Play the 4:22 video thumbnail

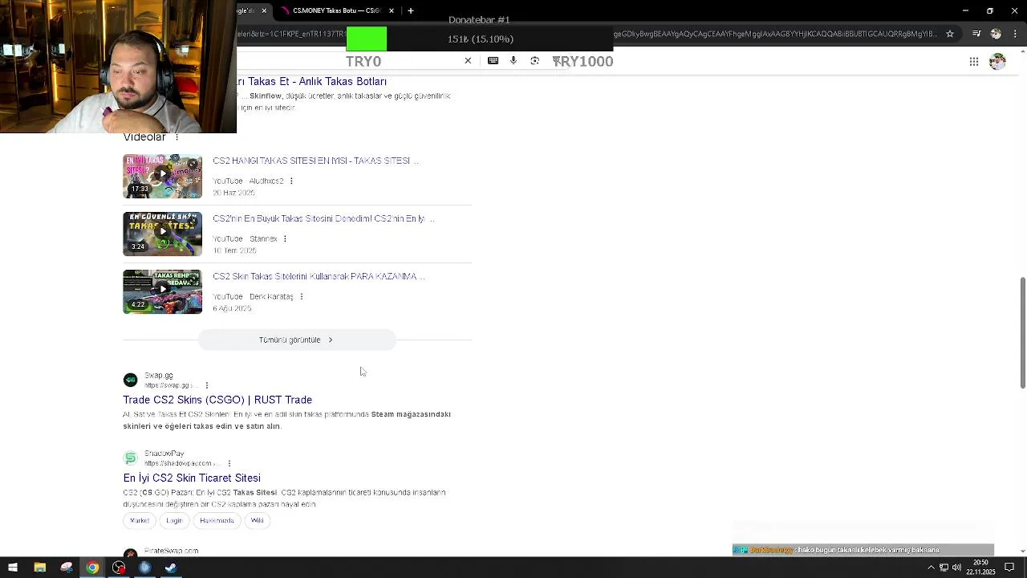pyautogui.click(x=162, y=291)
